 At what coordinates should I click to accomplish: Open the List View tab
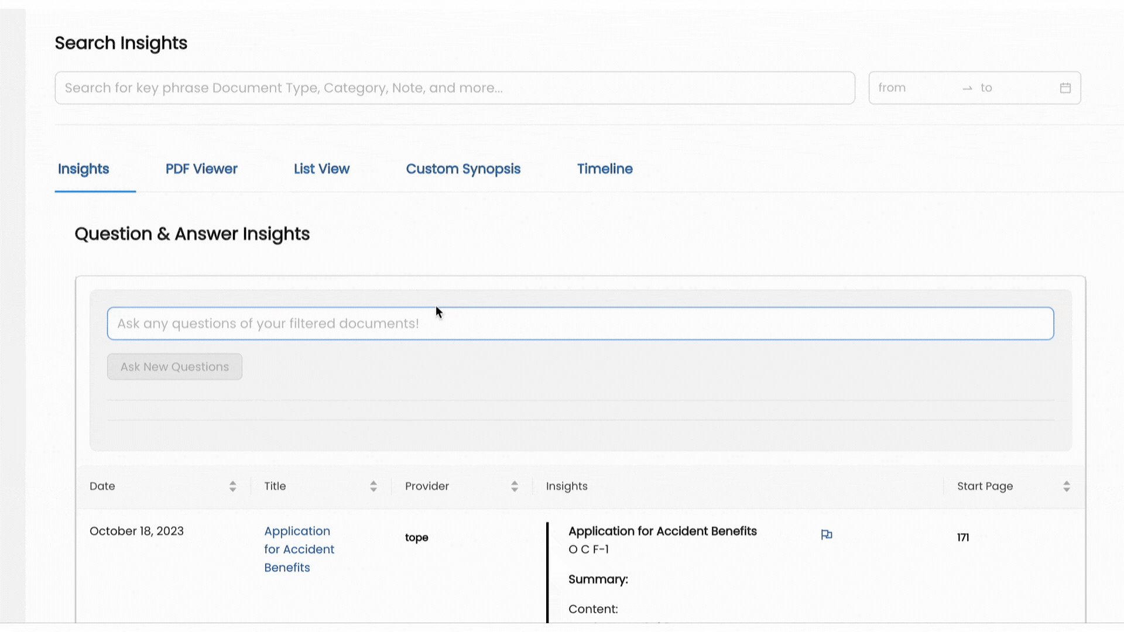point(321,169)
